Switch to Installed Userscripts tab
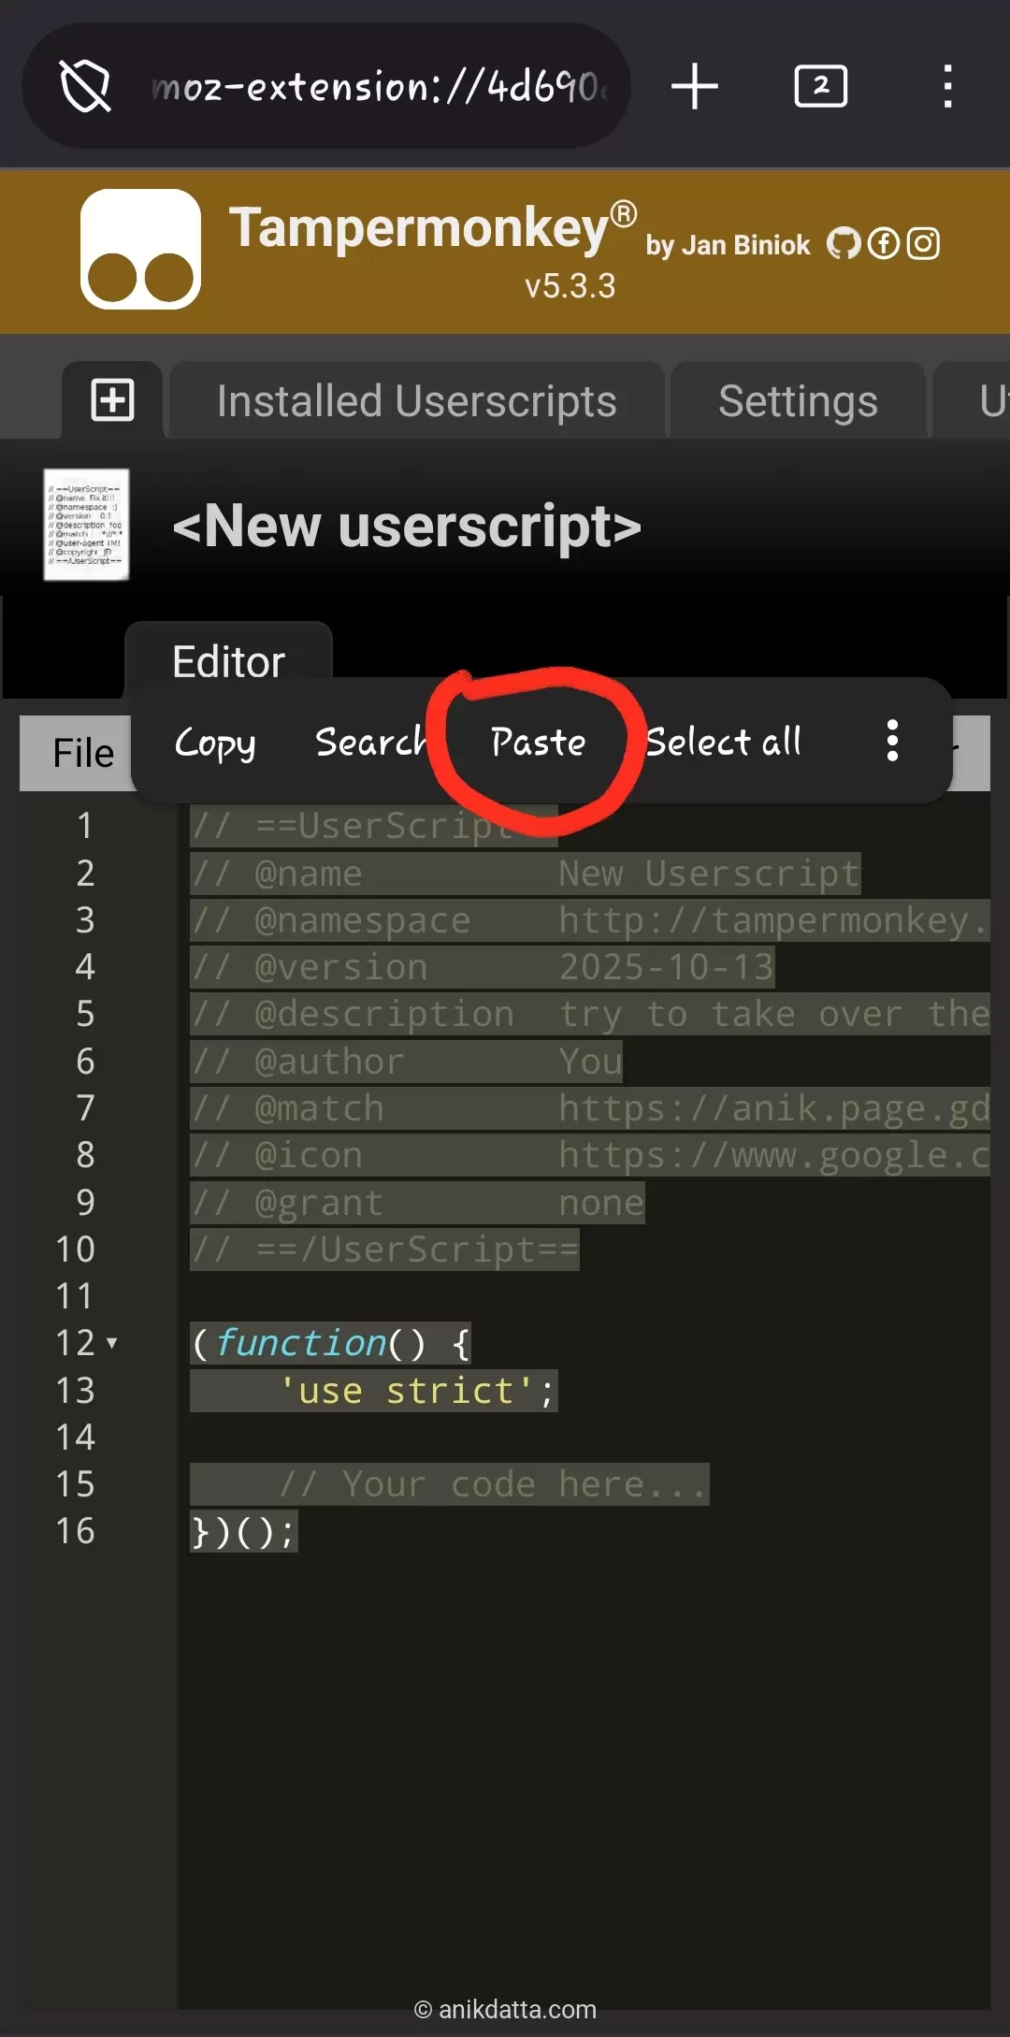The height and width of the screenshot is (2037, 1010). click(x=416, y=400)
